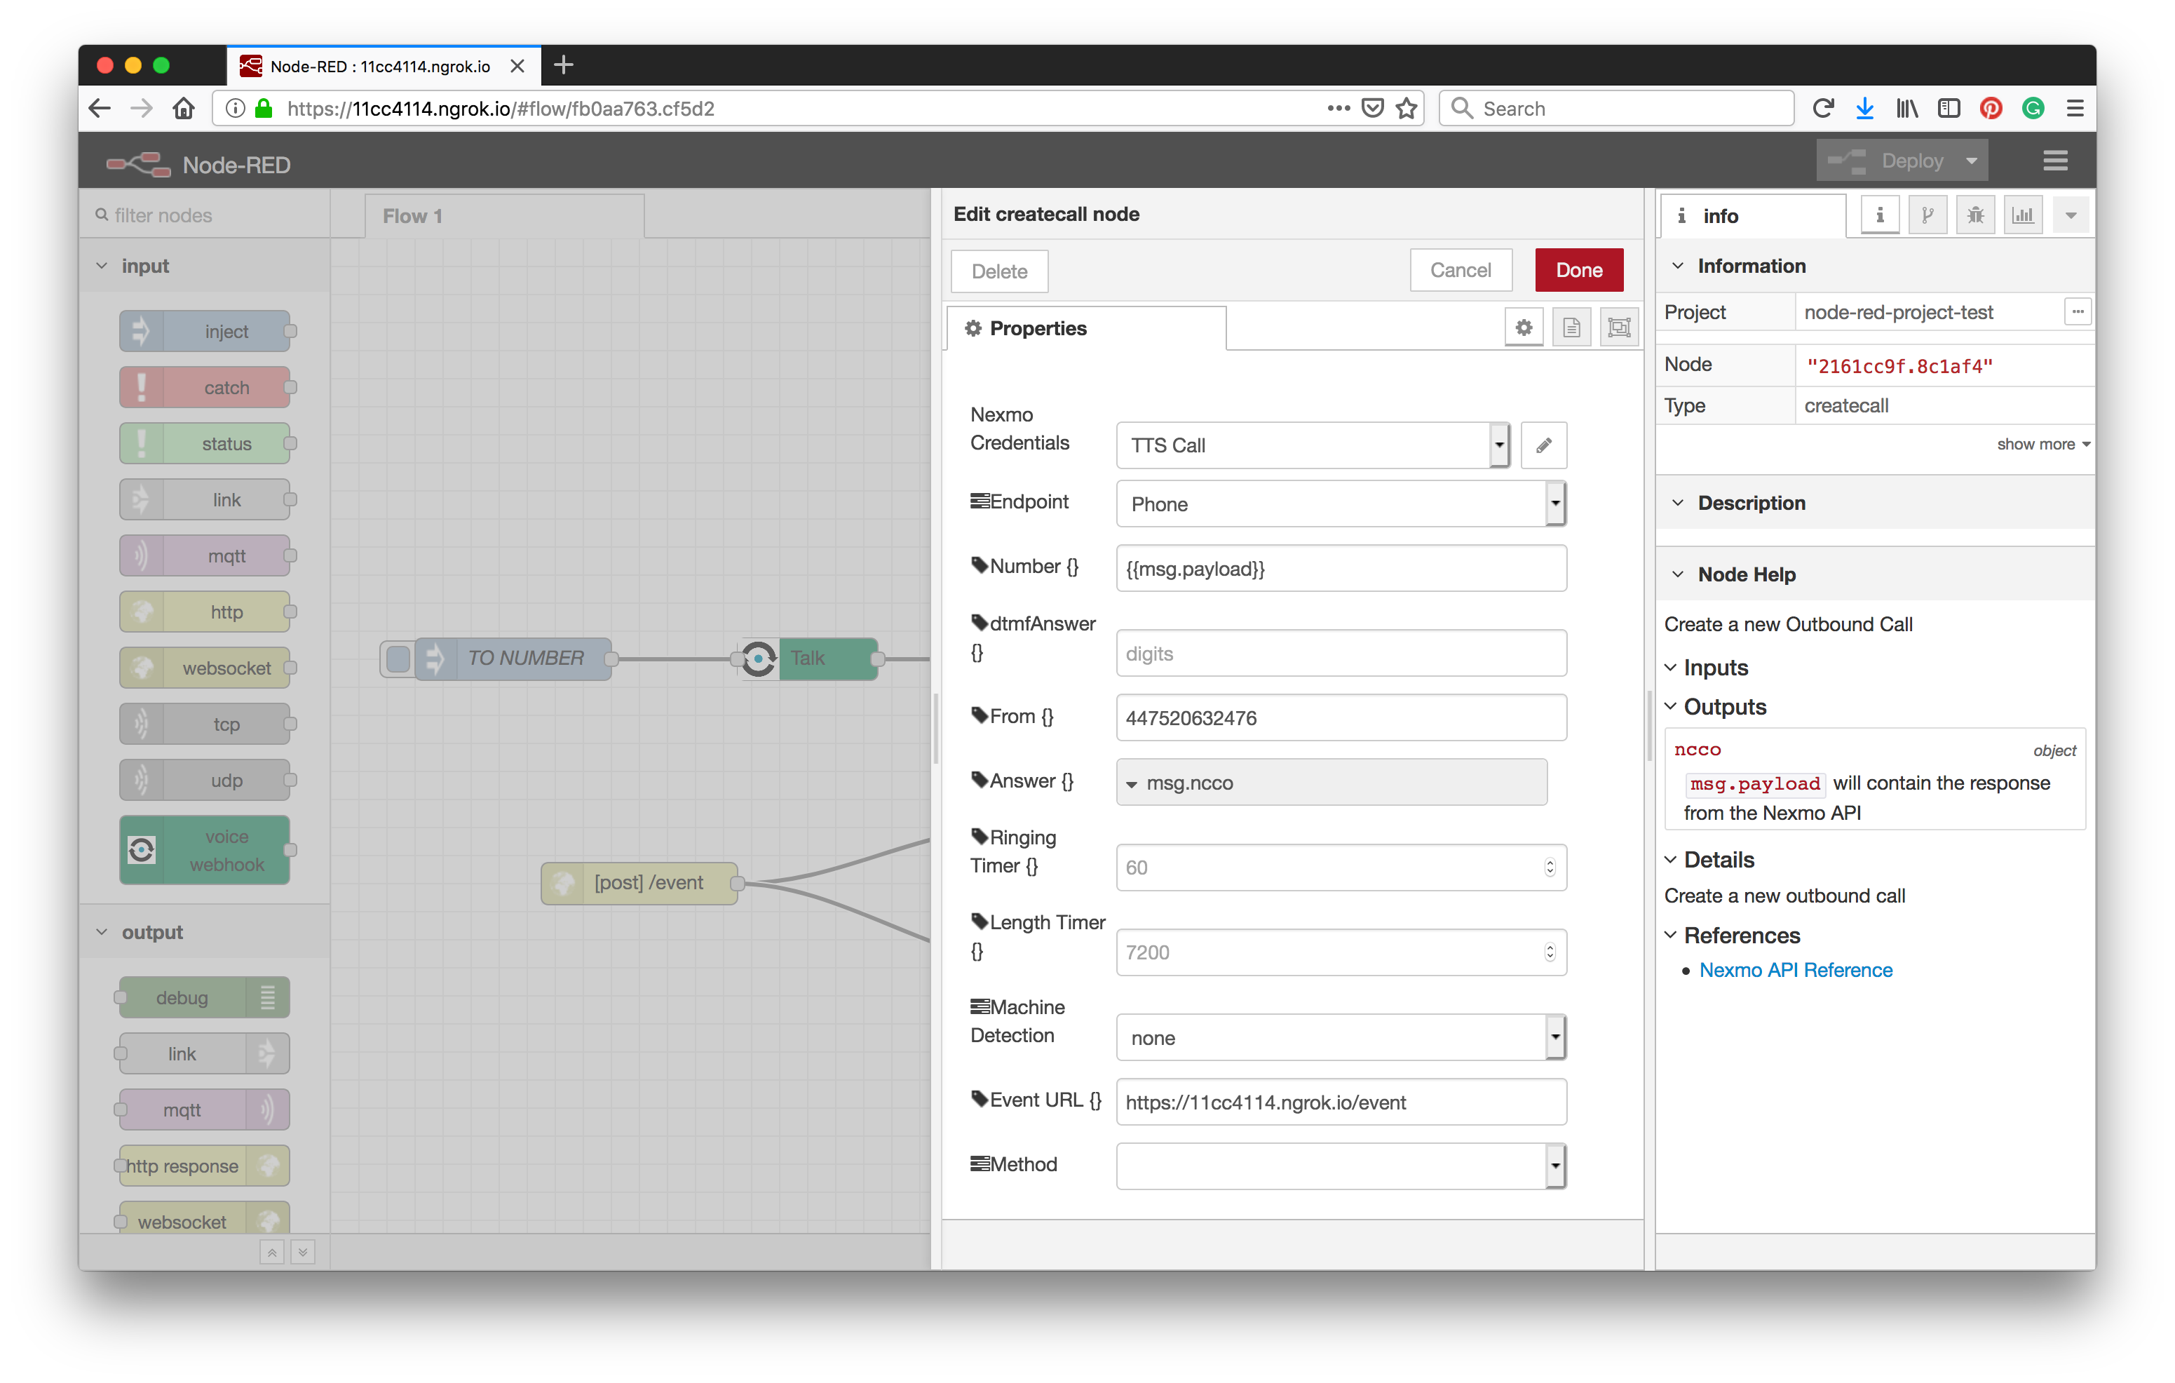Open the Answer msg.ncco type selector
2175x1383 pixels.
pyautogui.click(x=1332, y=782)
